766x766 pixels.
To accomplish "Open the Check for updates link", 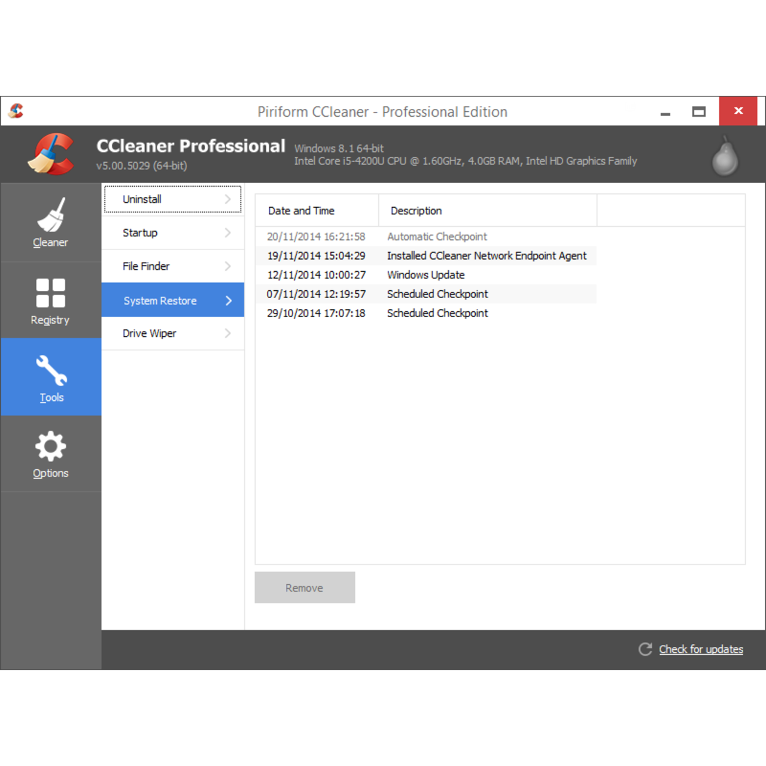I will pos(701,649).
